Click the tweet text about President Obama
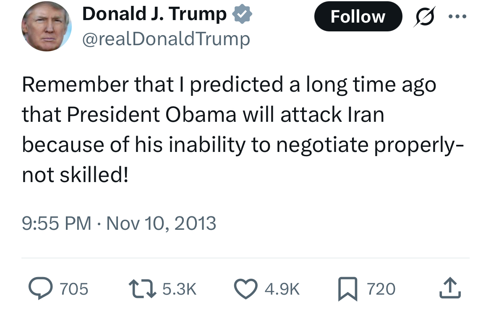This screenshot has height=316, width=491. [243, 129]
